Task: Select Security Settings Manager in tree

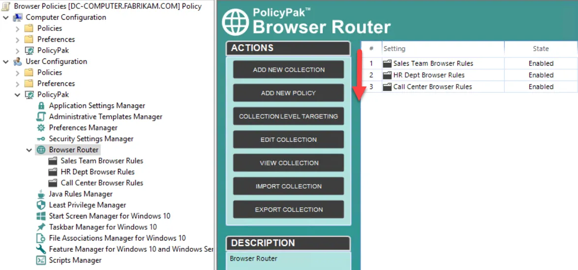Action: point(91,138)
